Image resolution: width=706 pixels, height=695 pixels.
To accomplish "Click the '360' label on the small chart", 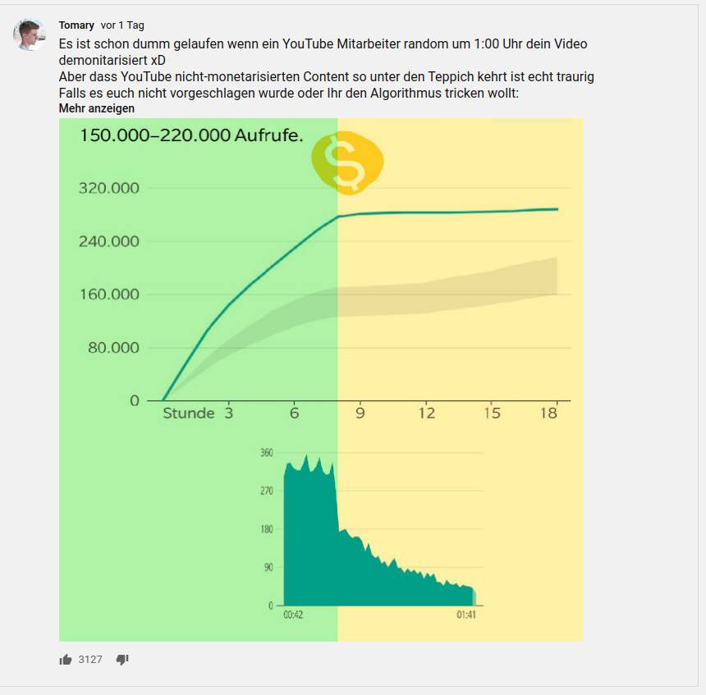I will 266,453.
